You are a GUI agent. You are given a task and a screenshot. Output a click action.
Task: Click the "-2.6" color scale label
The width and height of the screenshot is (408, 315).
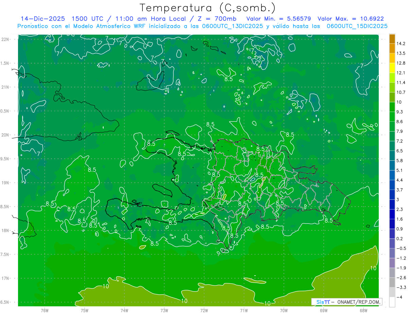pyautogui.click(x=401, y=278)
